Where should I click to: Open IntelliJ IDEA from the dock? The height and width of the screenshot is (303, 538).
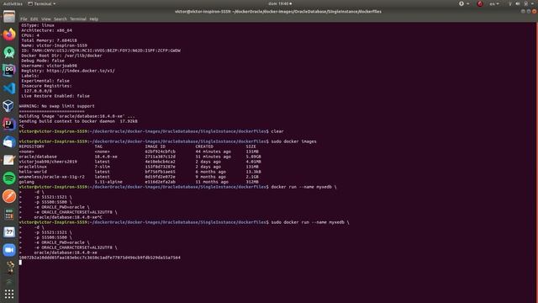pos(9,124)
